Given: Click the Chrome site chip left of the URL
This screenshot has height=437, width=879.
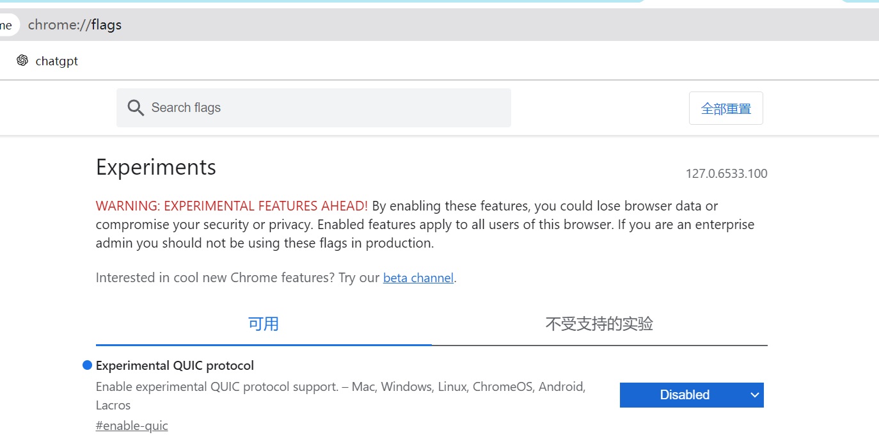Looking at the screenshot, I should 8,26.
